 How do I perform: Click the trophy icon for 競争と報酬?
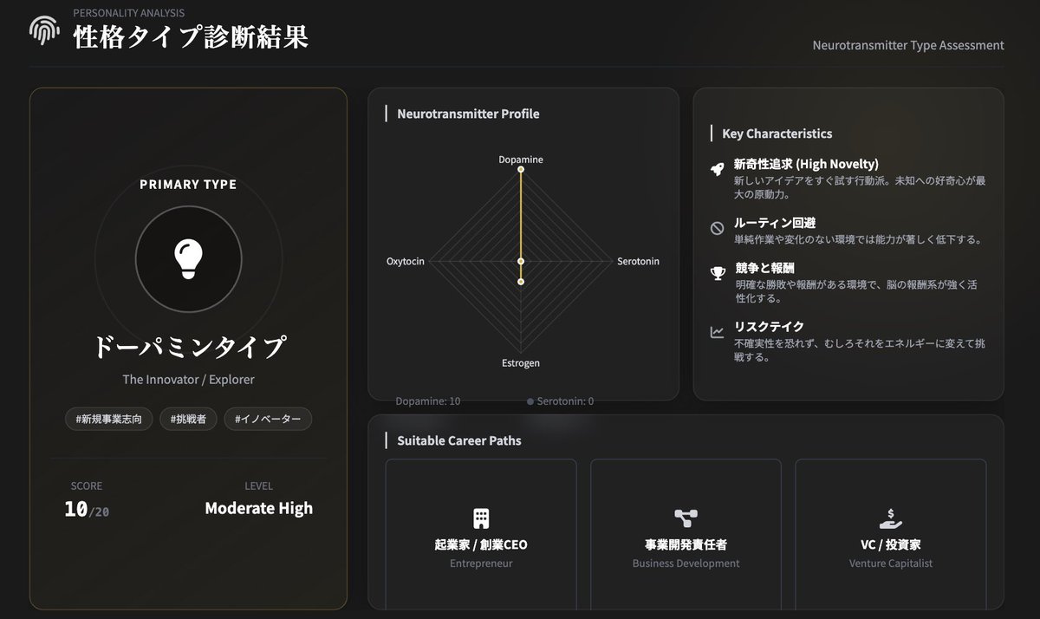[x=717, y=273]
